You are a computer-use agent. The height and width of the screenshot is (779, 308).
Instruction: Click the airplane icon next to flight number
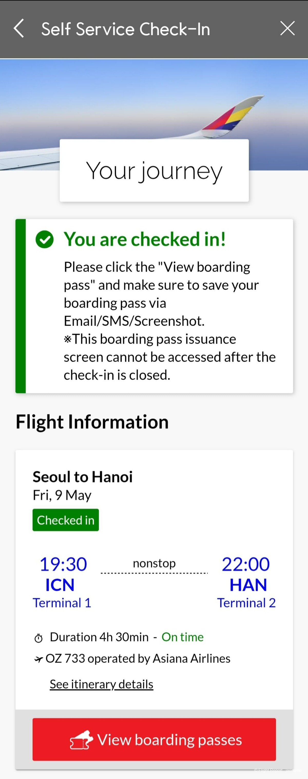tap(39, 658)
